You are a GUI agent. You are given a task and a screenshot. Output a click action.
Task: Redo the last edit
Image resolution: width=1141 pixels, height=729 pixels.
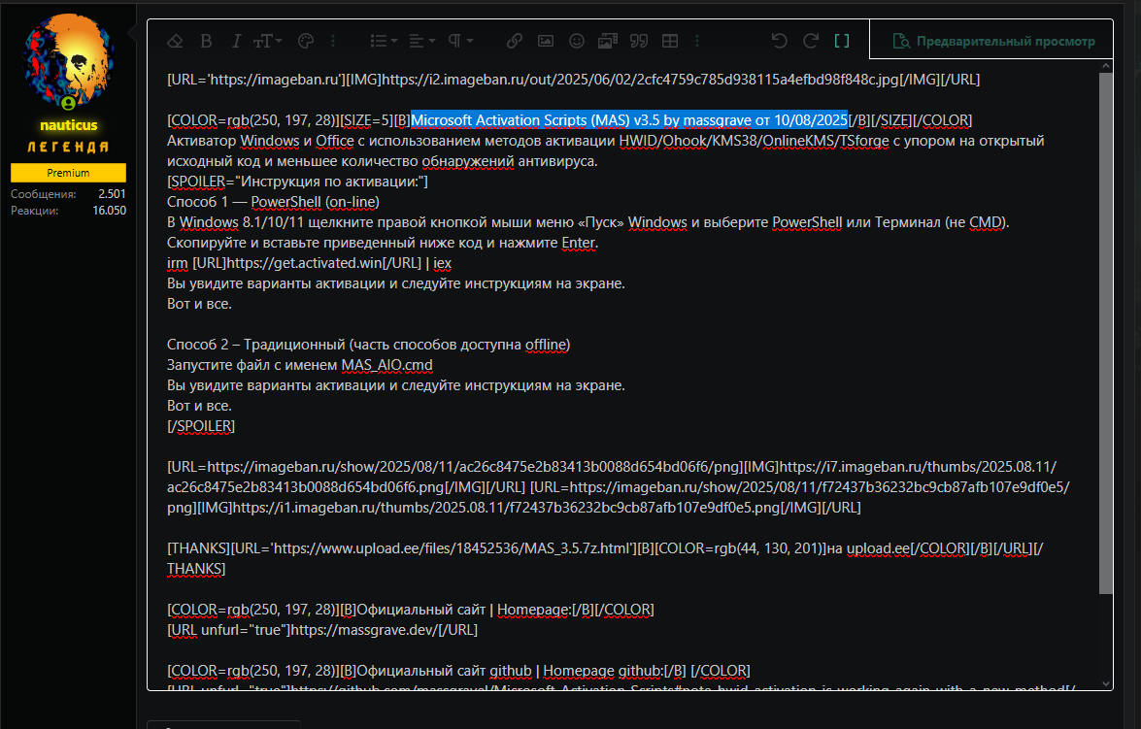(811, 42)
